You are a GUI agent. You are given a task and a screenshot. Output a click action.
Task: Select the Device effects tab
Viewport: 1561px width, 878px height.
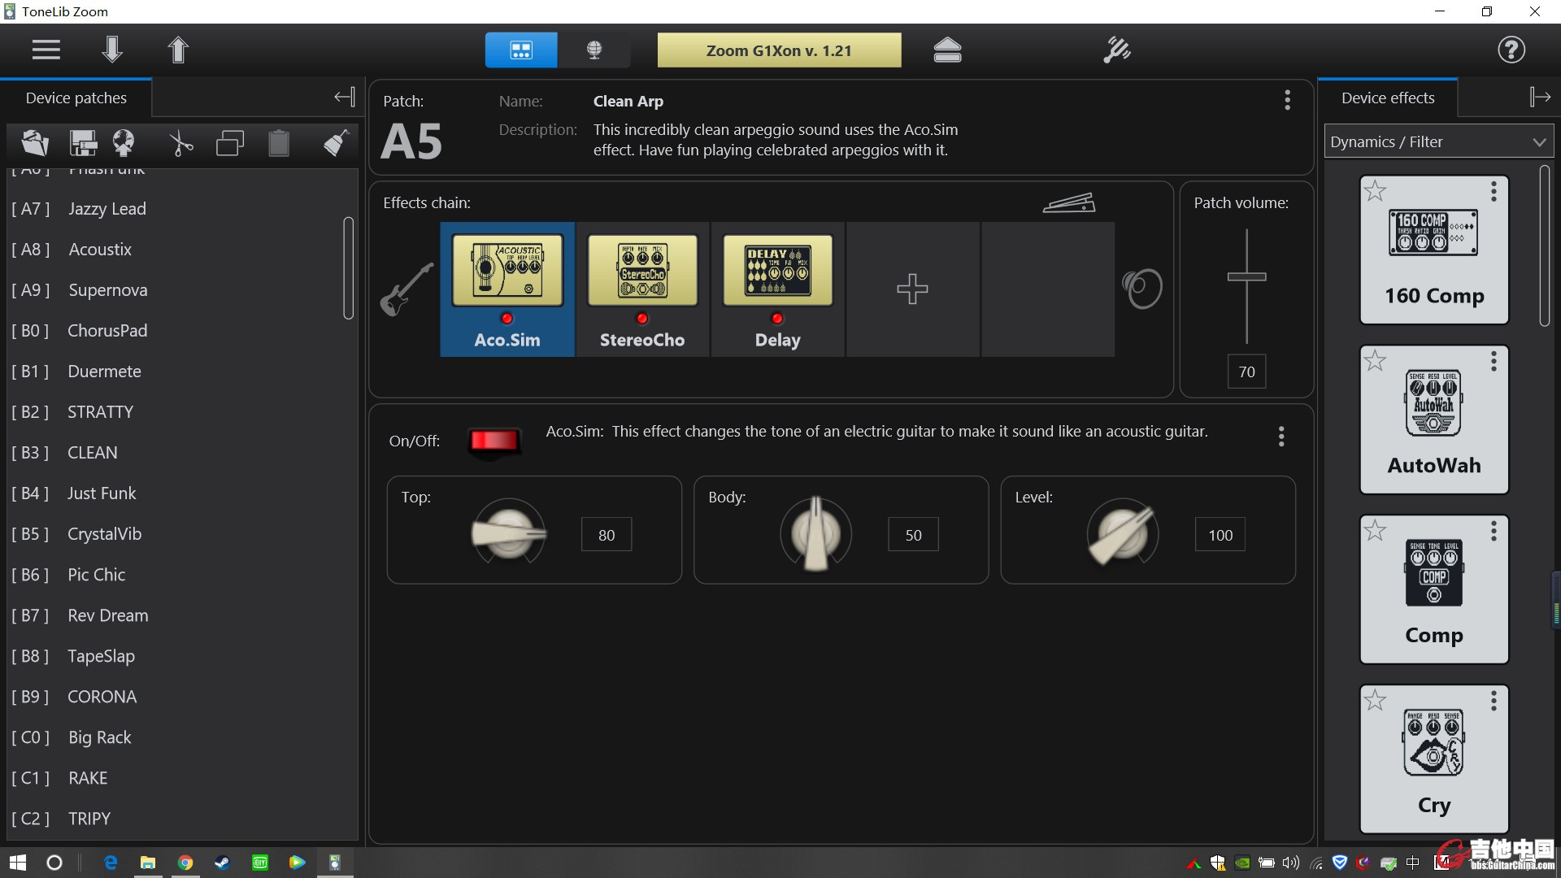tap(1387, 98)
